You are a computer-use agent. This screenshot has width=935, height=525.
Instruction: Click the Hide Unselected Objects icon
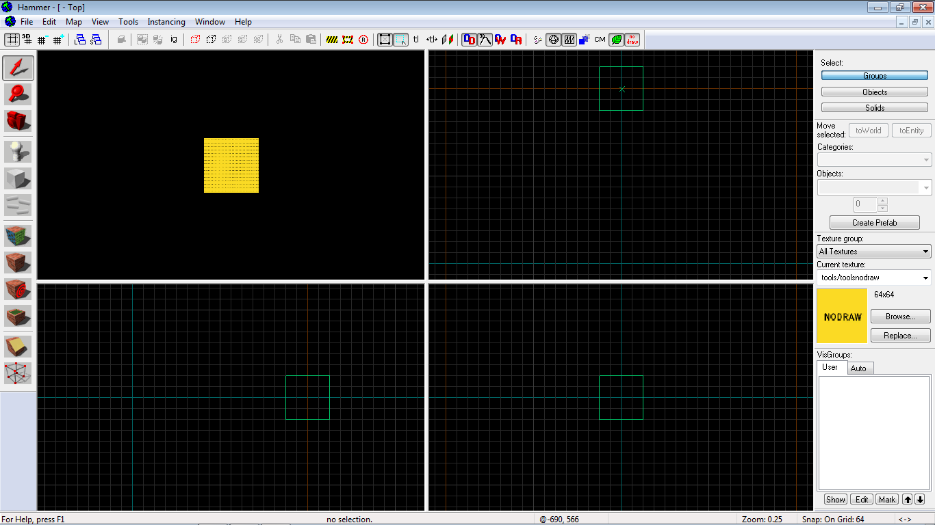[211, 40]
